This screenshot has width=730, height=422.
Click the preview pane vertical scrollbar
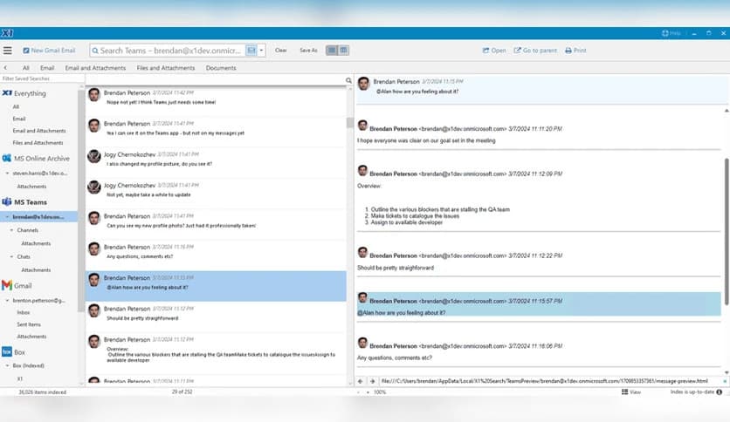tap(727, 233)
